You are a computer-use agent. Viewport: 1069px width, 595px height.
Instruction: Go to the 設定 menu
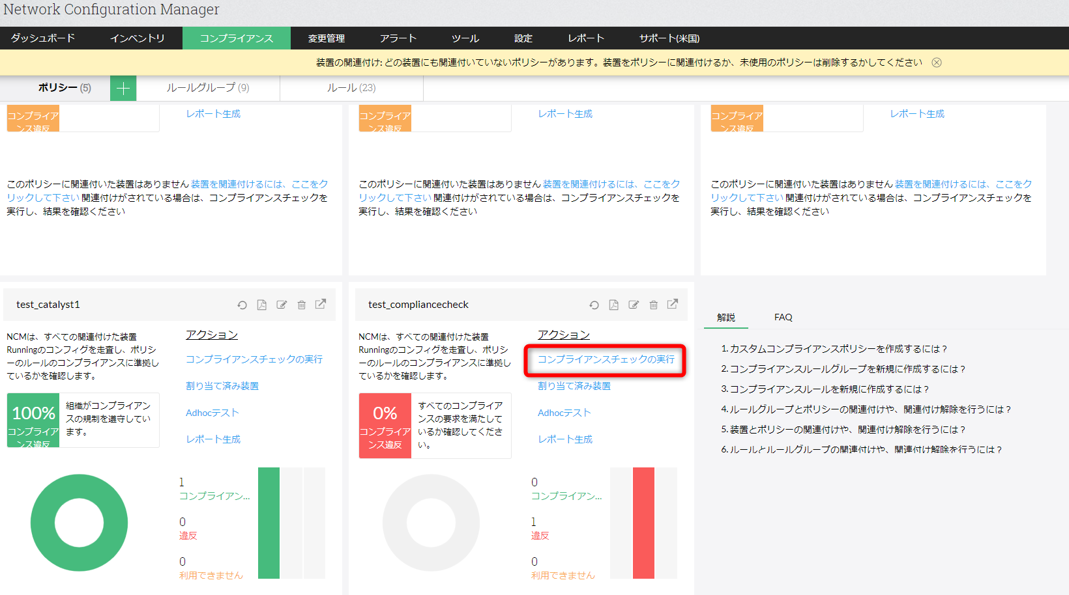click(523, 38)
